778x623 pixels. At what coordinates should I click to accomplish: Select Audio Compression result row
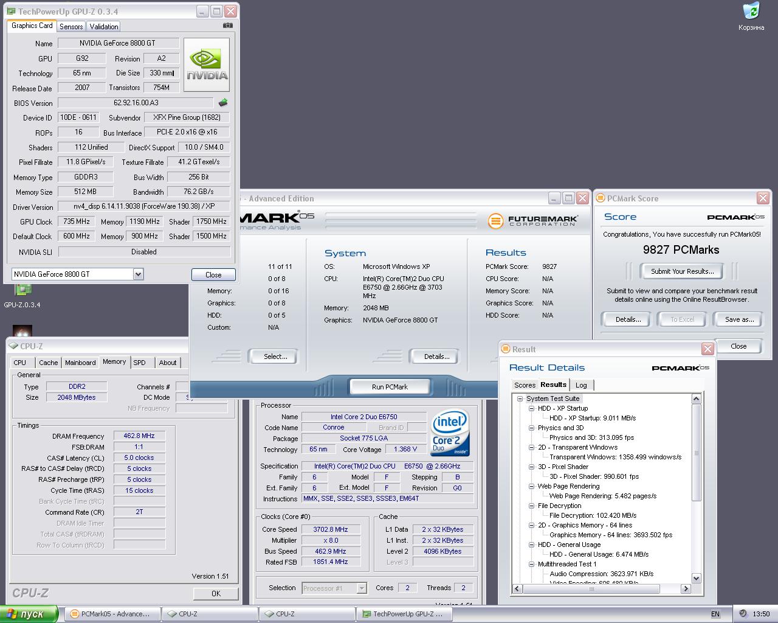601,574
